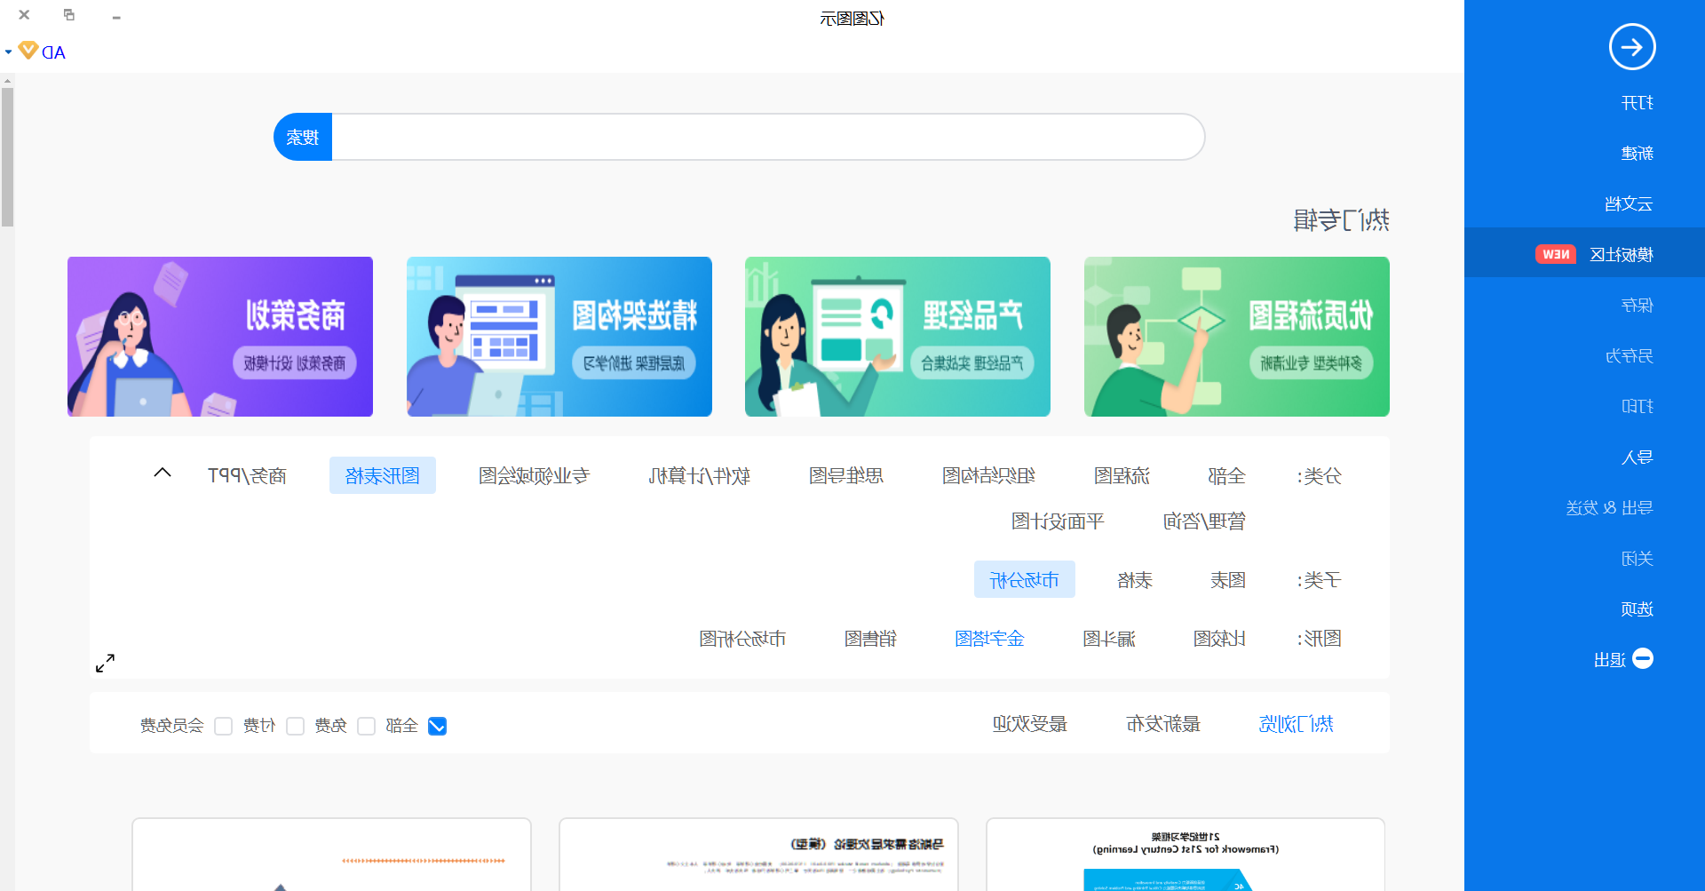This screenshot has height=891, width=1705.
Task: Click the red NEW badge on 模板社区
Action: pos(1556,255)
